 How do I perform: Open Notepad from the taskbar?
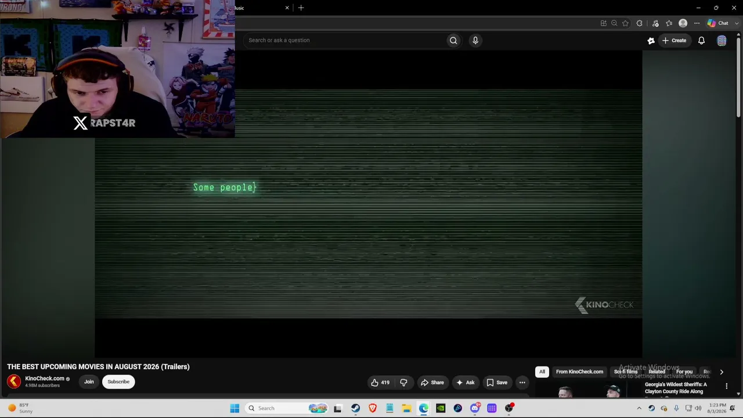(389, 408)
